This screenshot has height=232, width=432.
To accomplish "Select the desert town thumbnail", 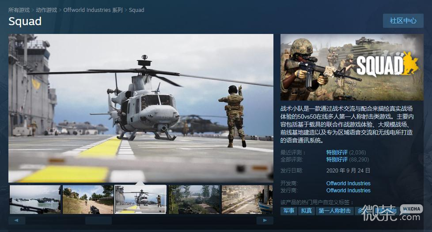I will 247,199.
